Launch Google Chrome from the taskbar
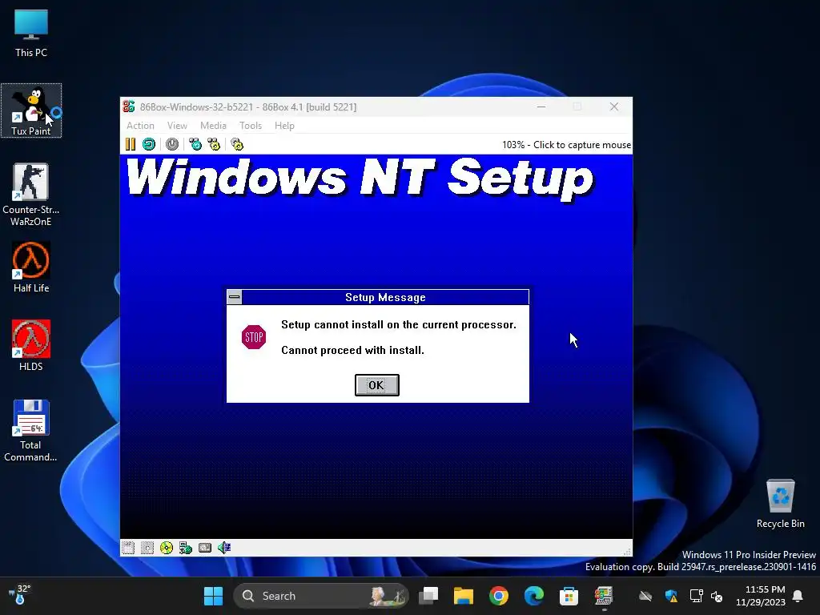The image size is (820, 615). click(498, 596)
